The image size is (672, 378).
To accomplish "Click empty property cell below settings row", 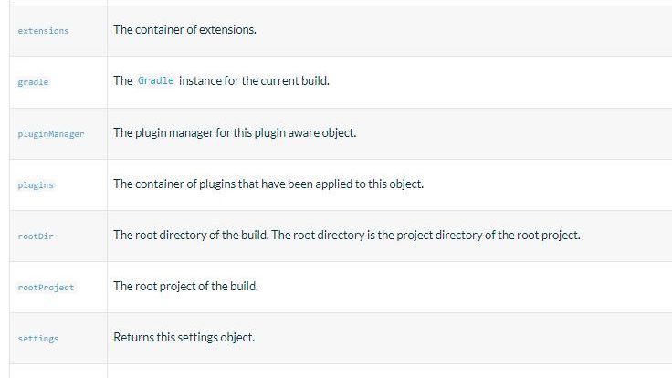I will point(58,371).
